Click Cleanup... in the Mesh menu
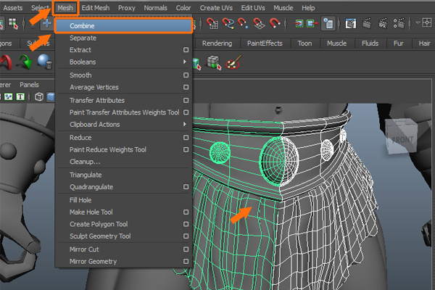 tap(85, 161)
